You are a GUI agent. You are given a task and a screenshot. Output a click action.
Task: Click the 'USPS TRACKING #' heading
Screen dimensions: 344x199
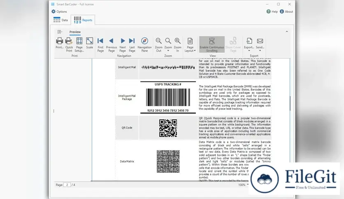click(168, 84)
